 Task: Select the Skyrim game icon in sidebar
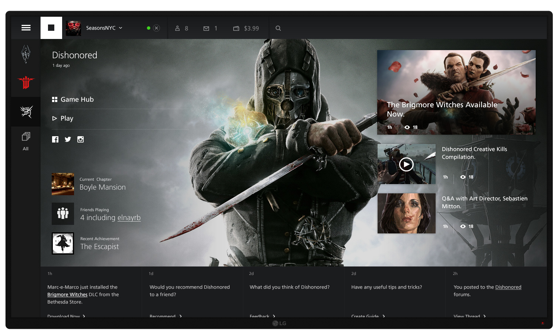click(26, 54)
